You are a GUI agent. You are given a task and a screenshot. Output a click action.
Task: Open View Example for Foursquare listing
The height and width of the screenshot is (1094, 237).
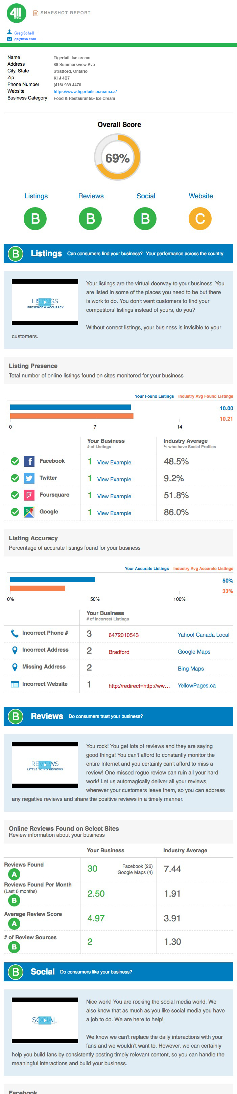point(114,496)
